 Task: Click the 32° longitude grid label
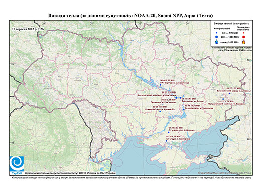click(140, 23)
